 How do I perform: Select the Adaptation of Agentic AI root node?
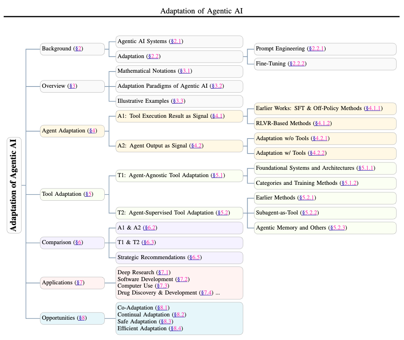pos(14,185)
